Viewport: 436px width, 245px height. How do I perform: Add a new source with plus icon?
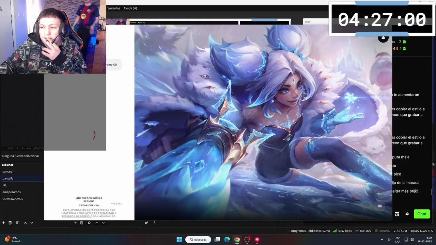point(75,223)
